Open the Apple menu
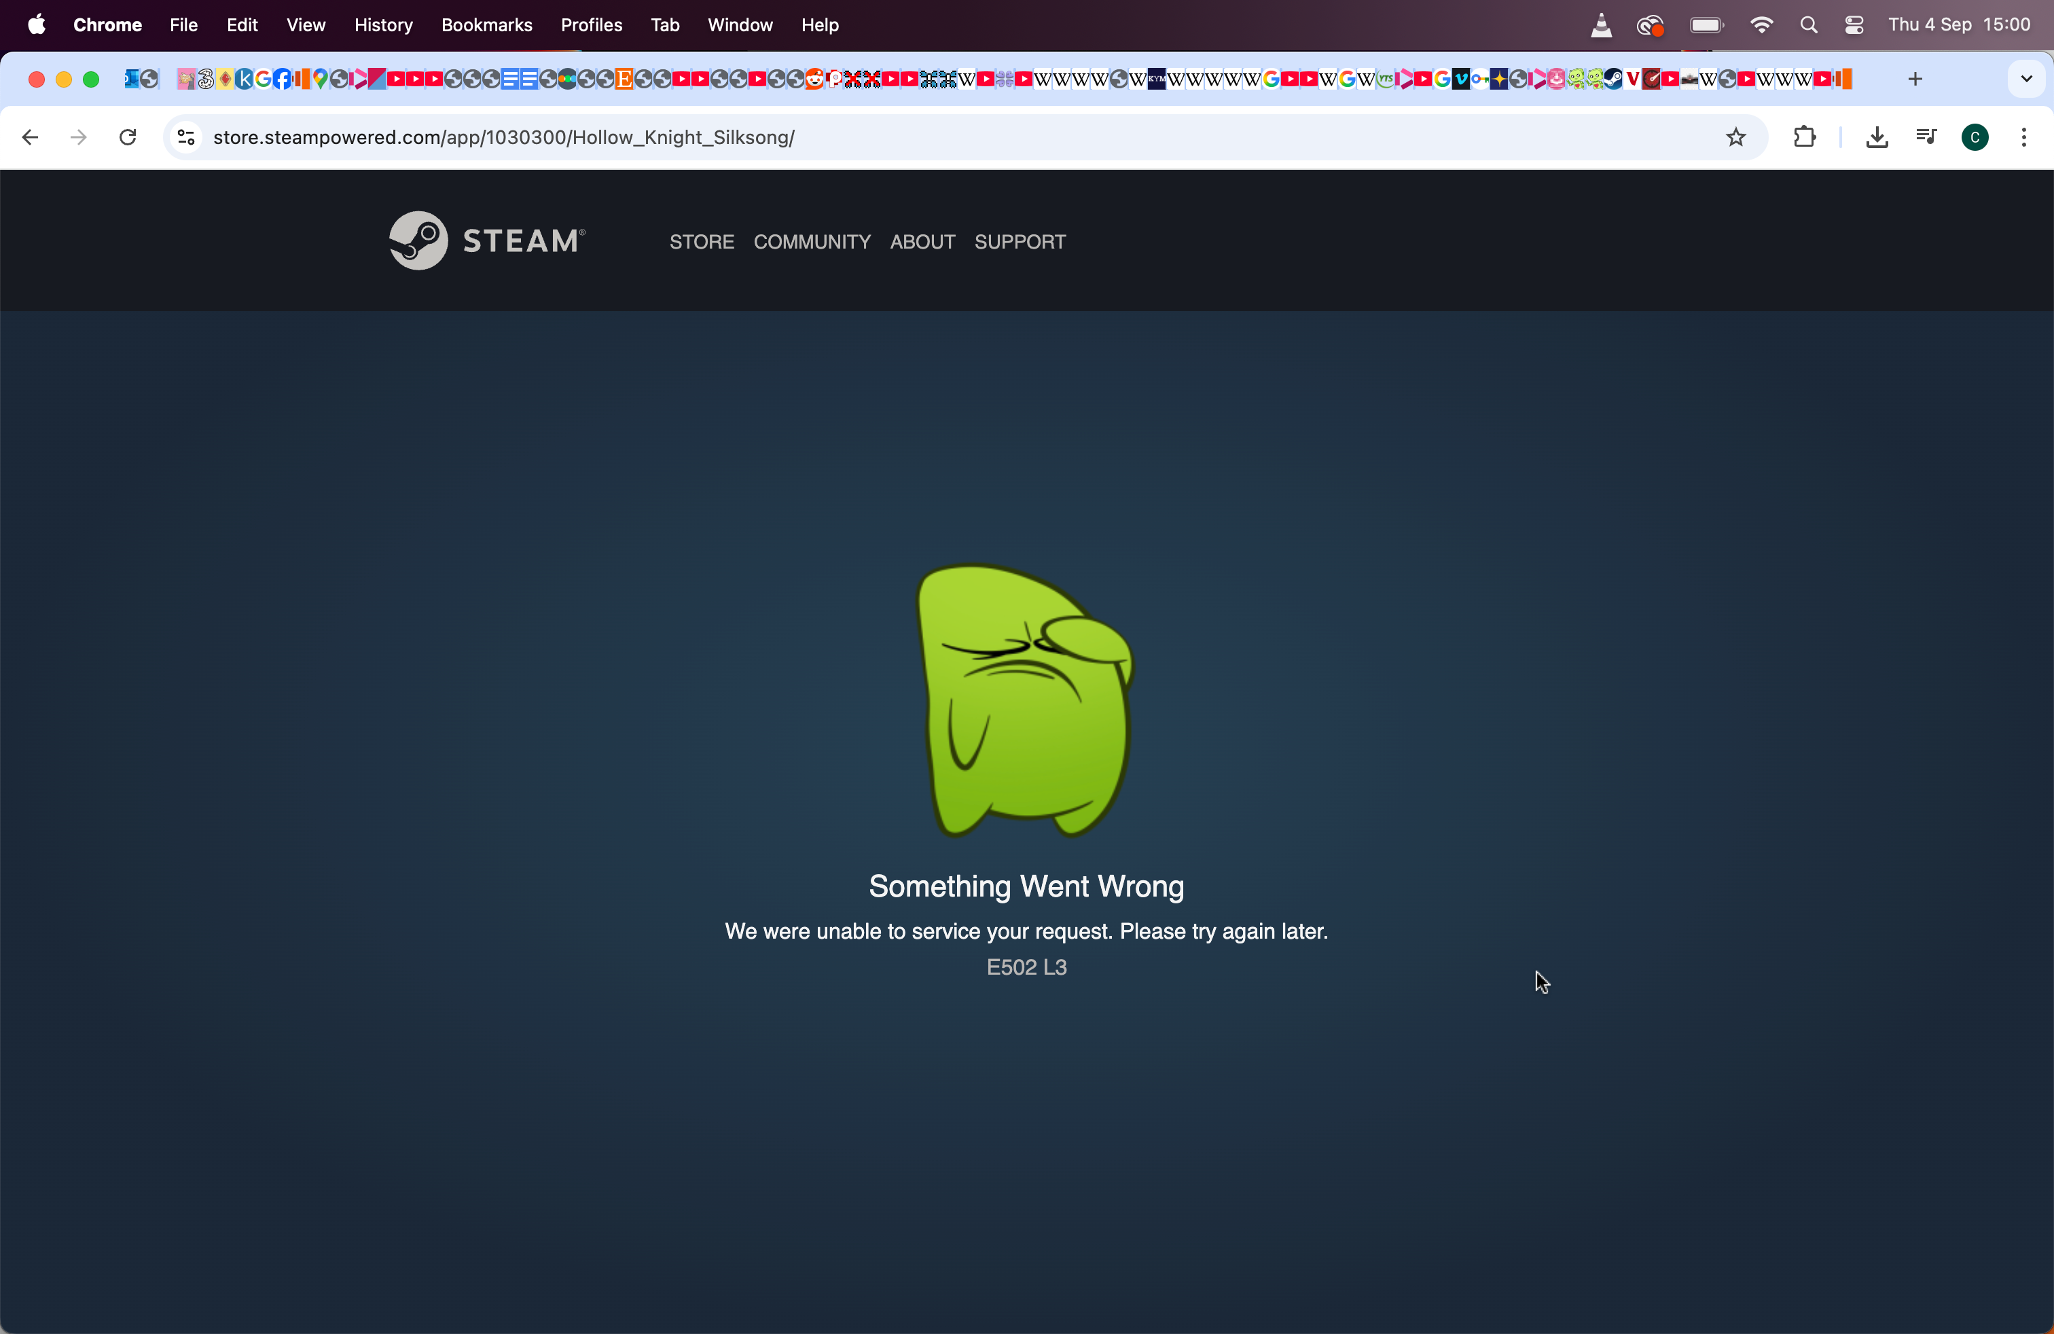 36,24
